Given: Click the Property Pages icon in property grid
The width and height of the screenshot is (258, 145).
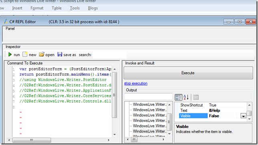Looking at the screenshot, I should 196,97.
